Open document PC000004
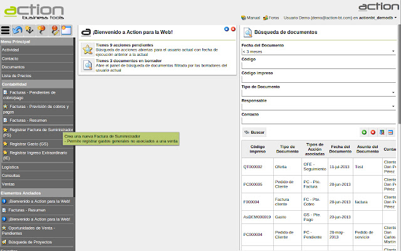 [253, 234]
